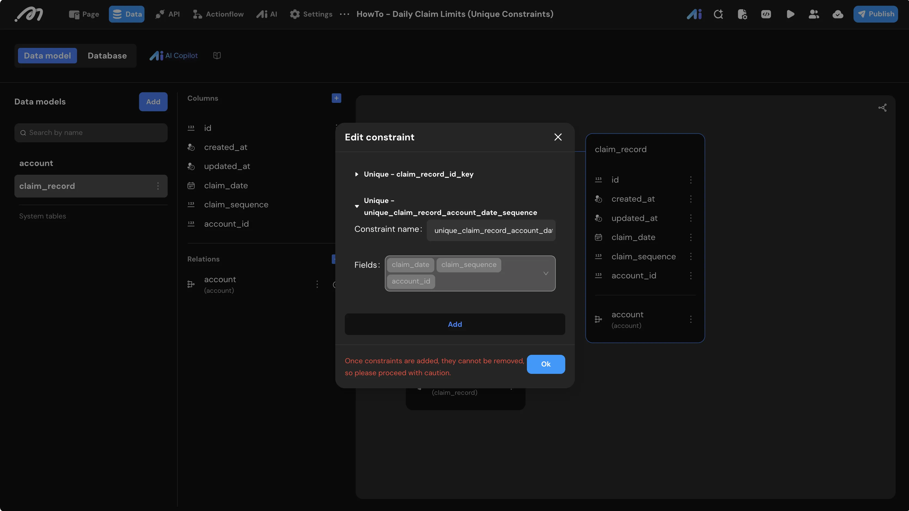Click the diagram share/layout icon
Viewport: 909px width, 511px height.
tap(882, 108)
